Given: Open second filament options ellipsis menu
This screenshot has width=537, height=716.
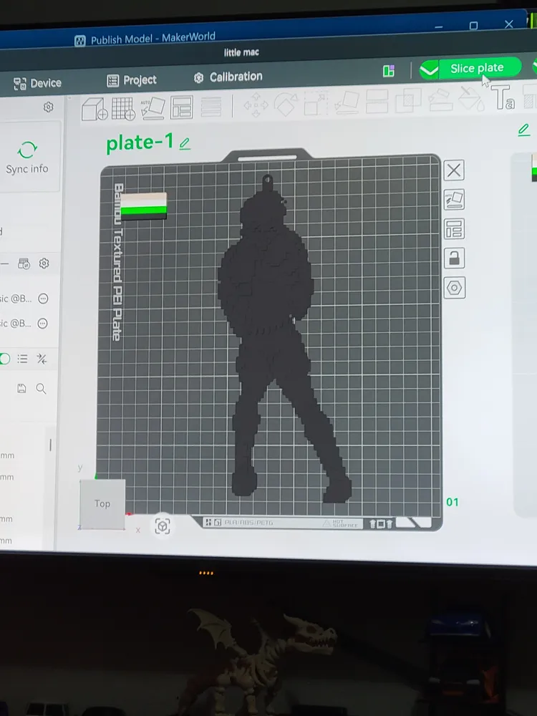Looking at the screenshot, I should click(42, 324).
